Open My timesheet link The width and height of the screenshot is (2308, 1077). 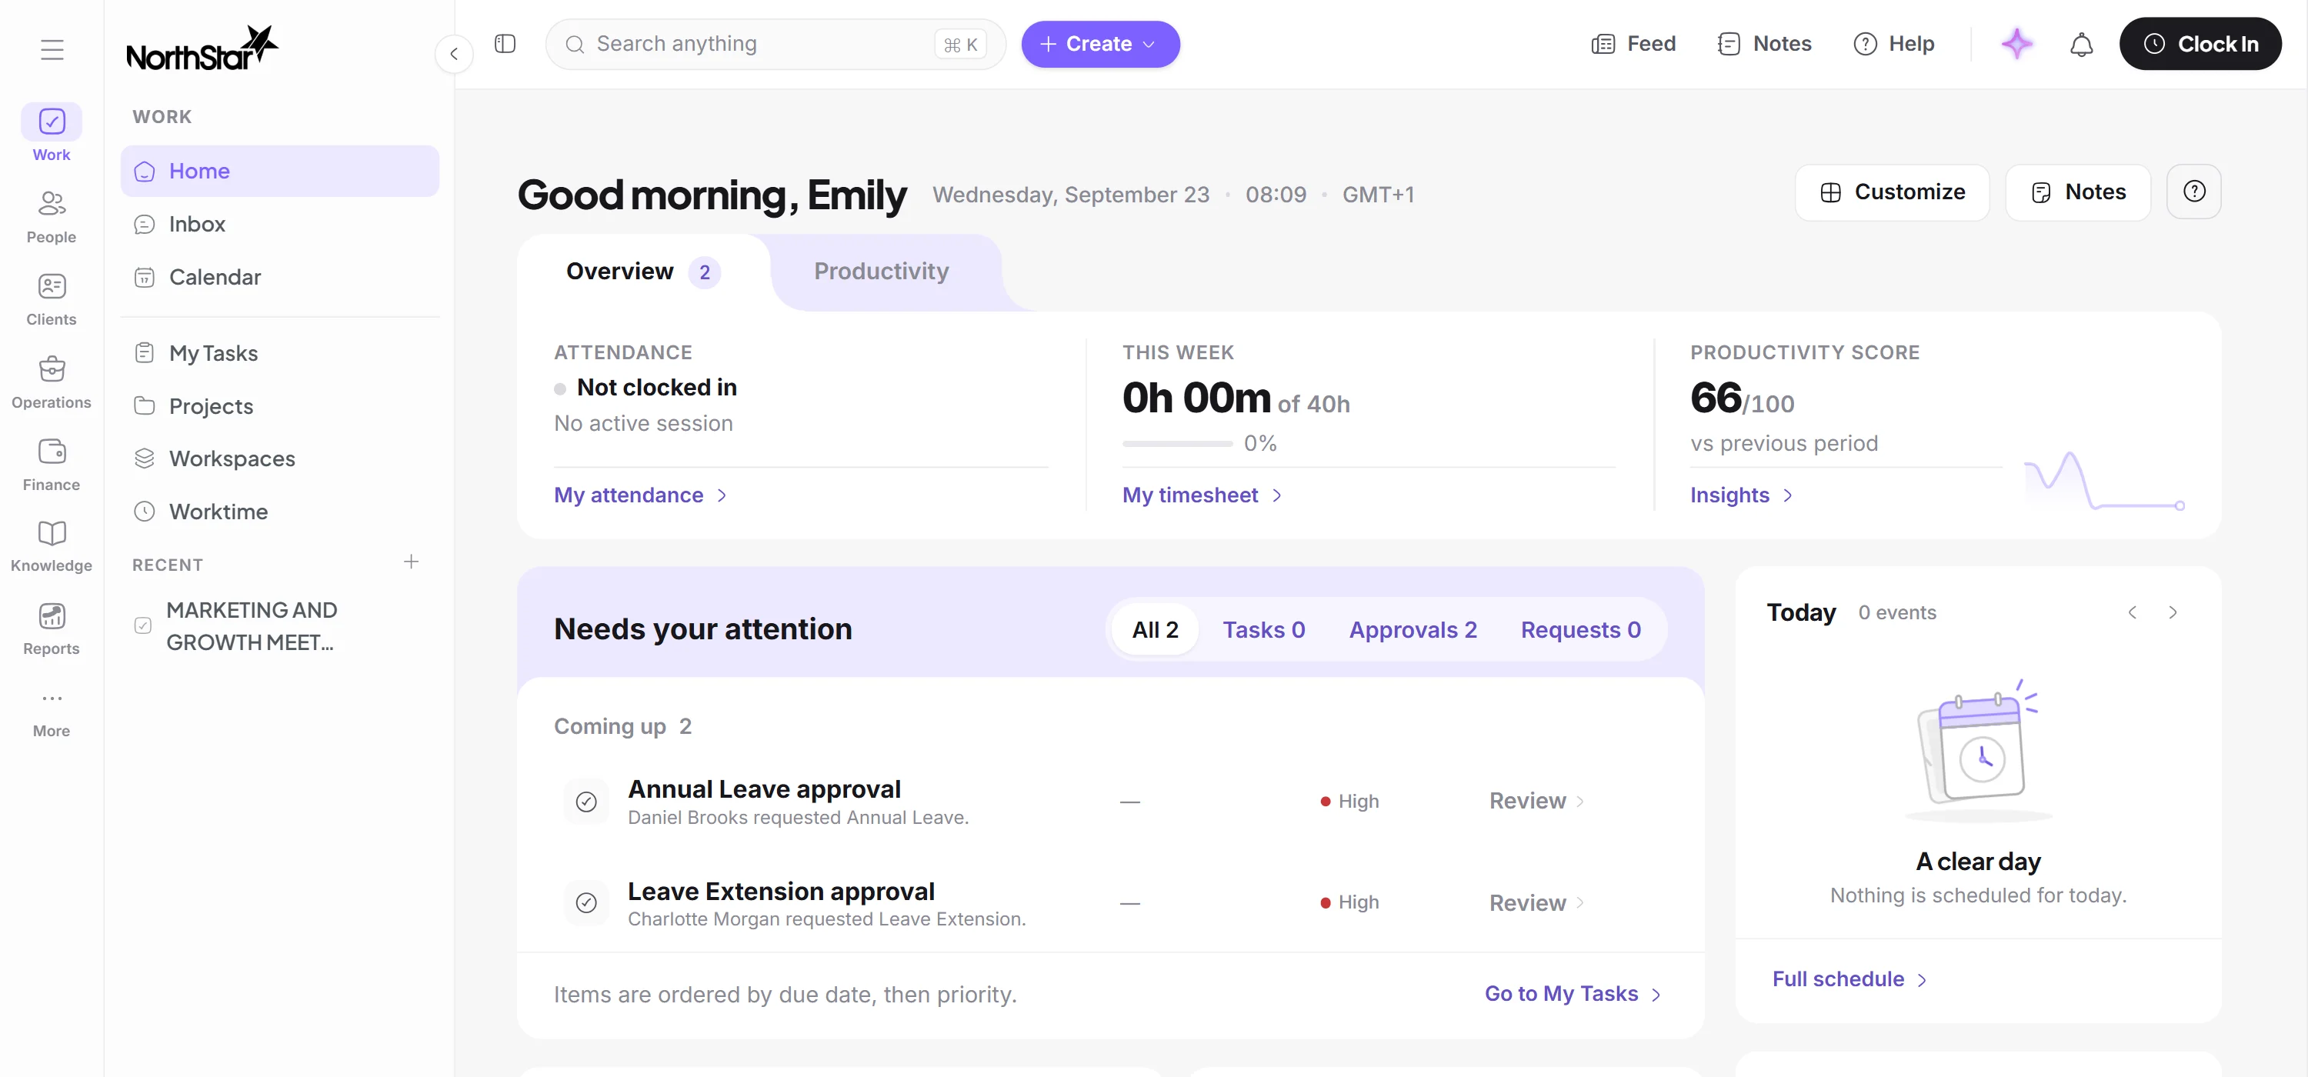pyautogui.click(x=1203, y=495)
